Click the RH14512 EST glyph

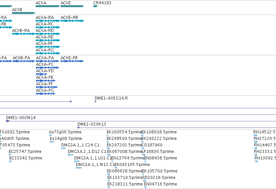pyautogui.click(x=255, y=135)
